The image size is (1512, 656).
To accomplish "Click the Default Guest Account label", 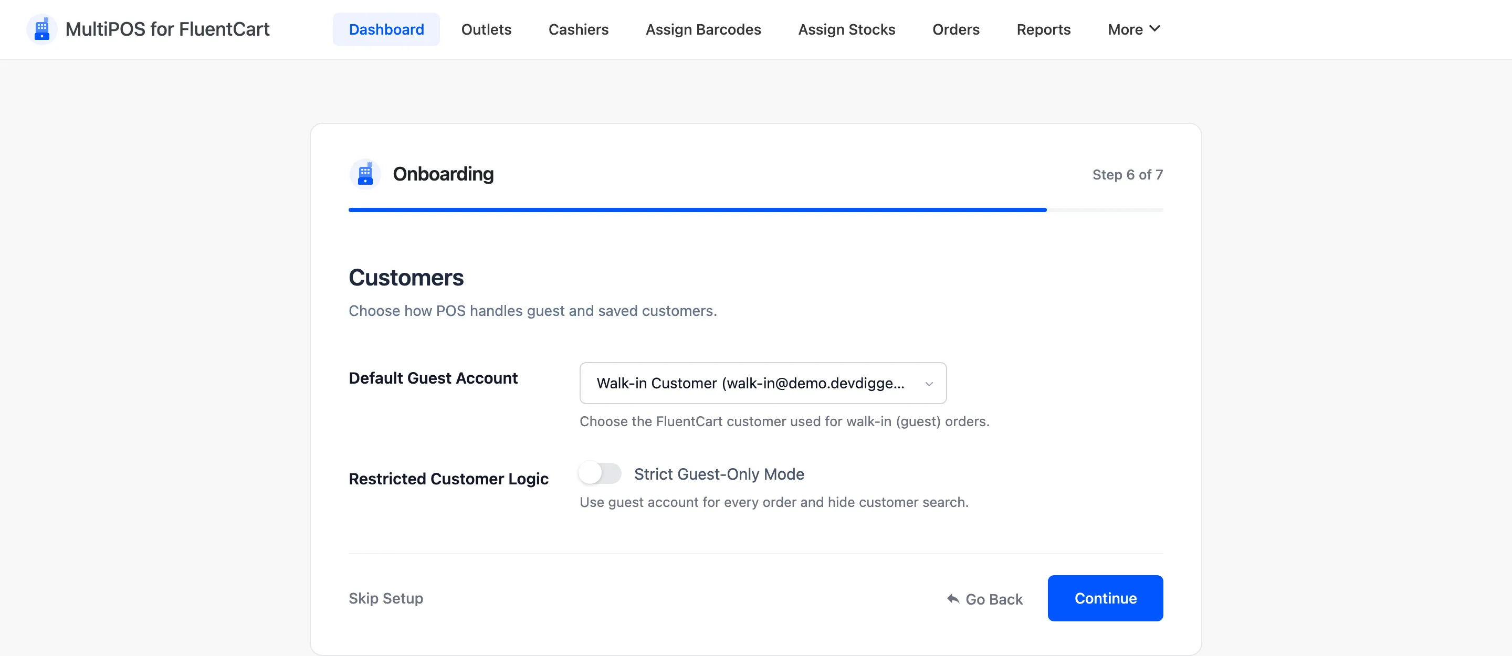I will coord(433,378).
